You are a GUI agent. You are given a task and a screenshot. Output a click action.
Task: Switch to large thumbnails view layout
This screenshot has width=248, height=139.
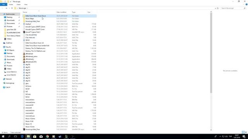point(246,132)
